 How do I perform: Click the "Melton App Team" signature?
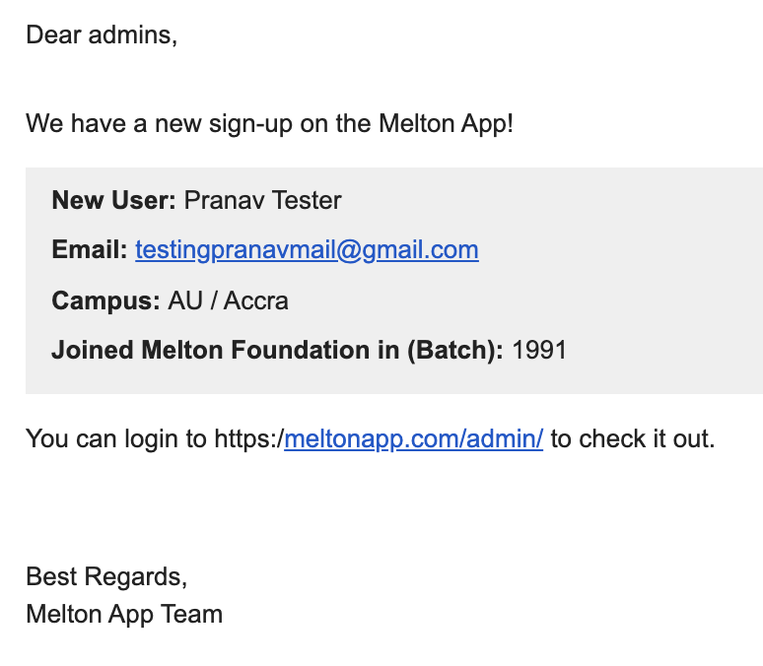coord(124,615)
